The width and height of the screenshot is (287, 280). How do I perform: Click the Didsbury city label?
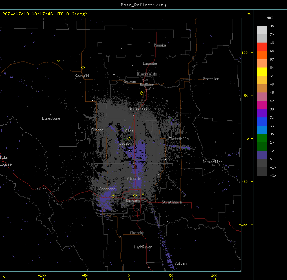click(x=127, y=143)
